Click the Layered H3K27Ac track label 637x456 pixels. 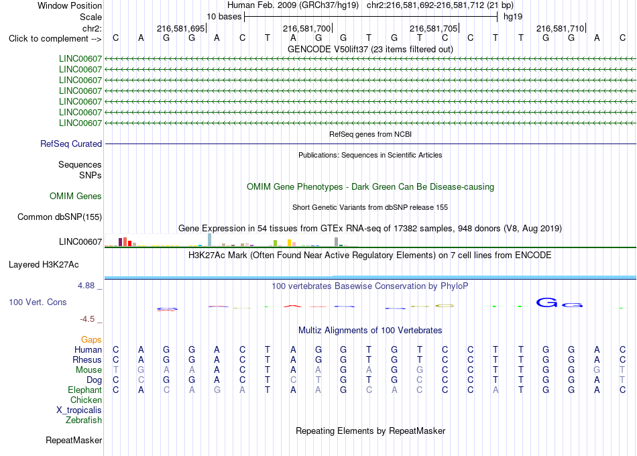coord(44,265)
